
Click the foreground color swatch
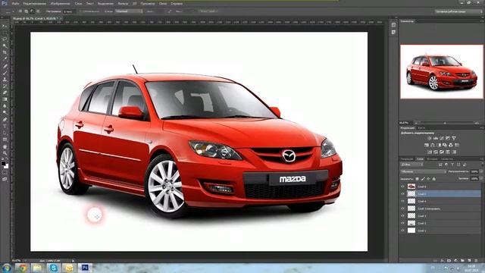pos(3,163)
